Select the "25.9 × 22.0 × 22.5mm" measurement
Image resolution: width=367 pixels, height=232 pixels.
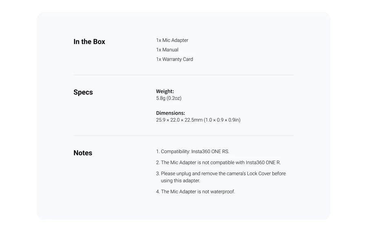coord(179,120)
